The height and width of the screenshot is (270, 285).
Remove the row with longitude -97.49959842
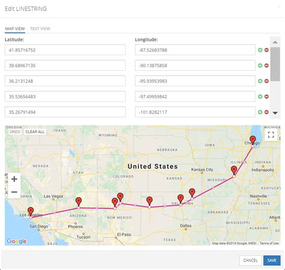266,97
